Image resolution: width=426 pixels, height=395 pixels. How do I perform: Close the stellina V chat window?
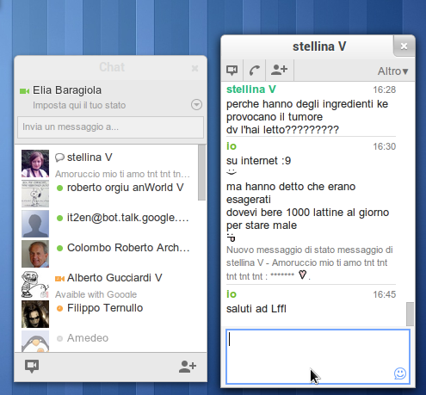[404, 46]
